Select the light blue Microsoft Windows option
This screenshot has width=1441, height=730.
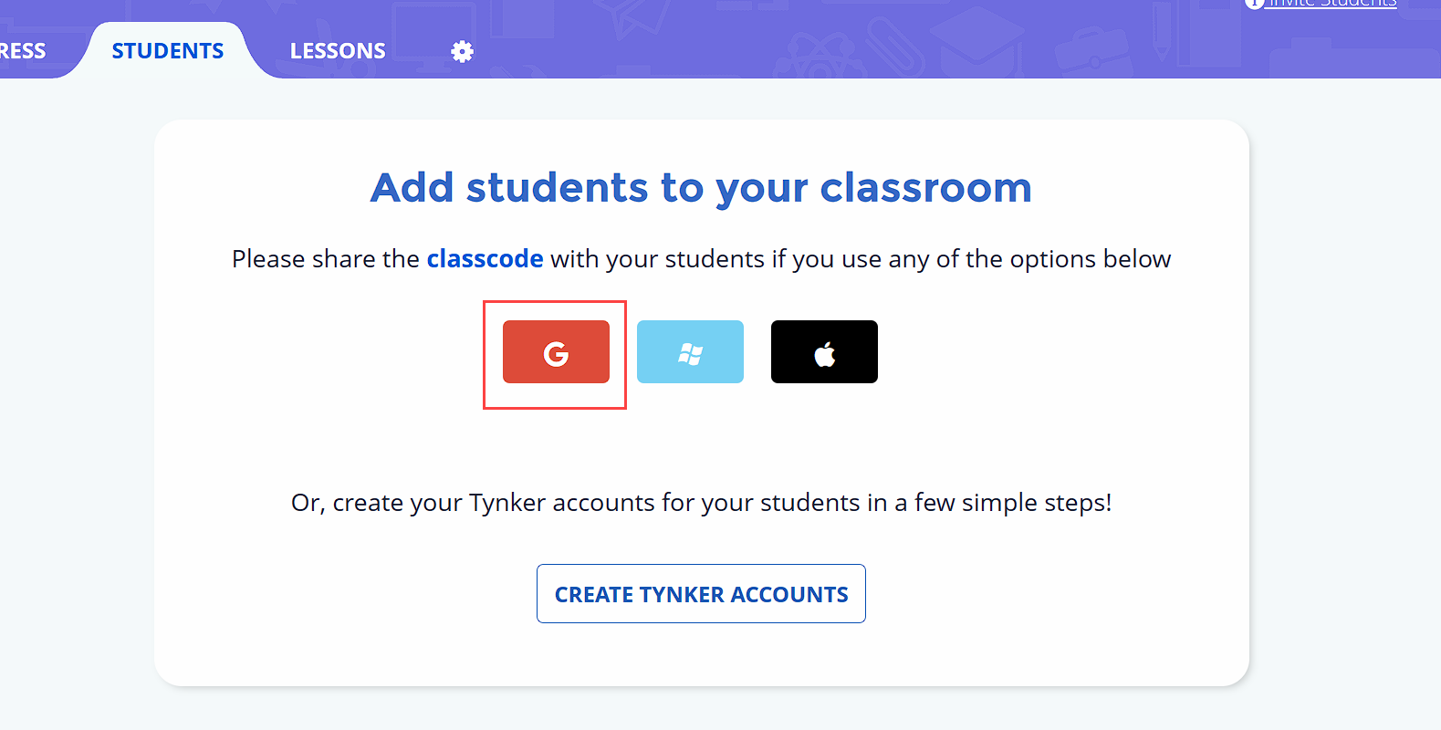[x=690, y=351]
